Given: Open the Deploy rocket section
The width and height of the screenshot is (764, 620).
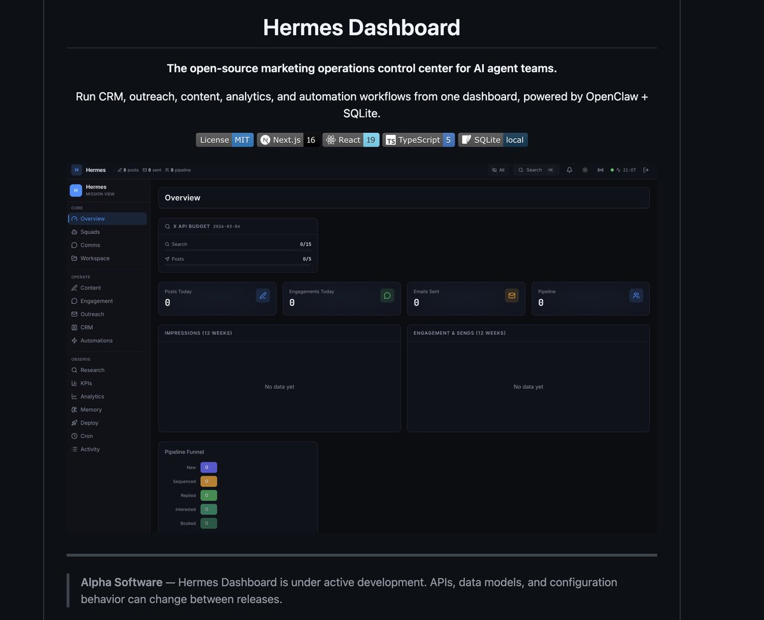Looking at the screenshot, I should (88, 423).
